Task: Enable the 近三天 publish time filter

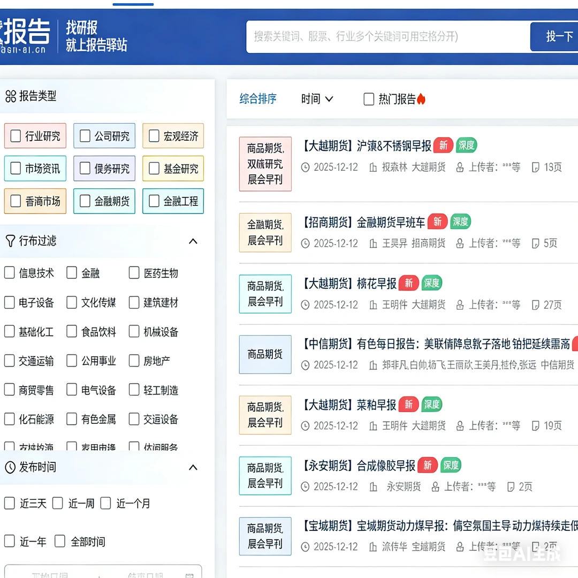Action: (9, 503)
